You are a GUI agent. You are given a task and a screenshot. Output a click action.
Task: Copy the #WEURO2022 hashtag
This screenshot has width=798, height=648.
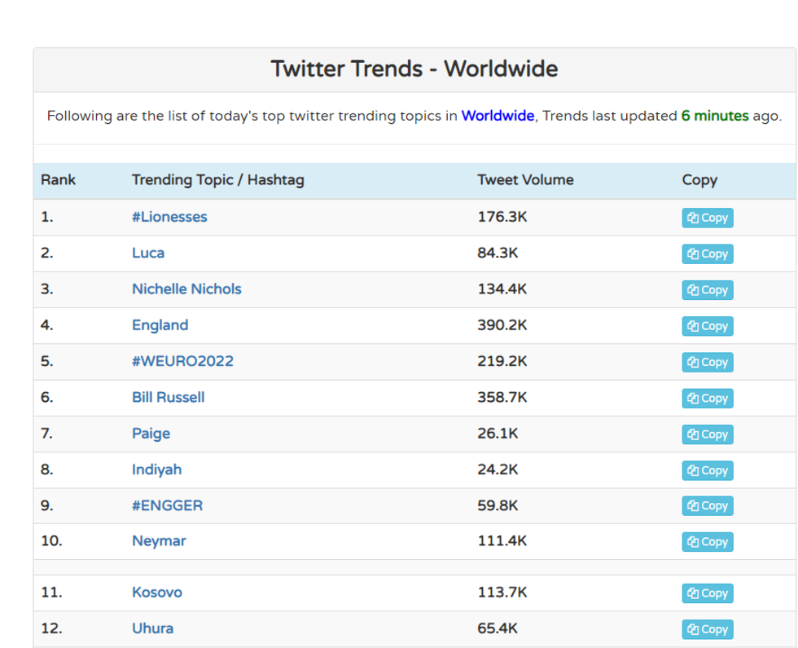click(707, 362)
